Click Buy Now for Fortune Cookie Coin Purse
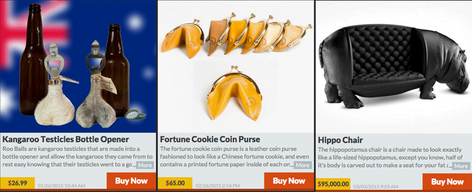Image resolution: width=472 pixels, height=192 pixels. pos(289,181)
